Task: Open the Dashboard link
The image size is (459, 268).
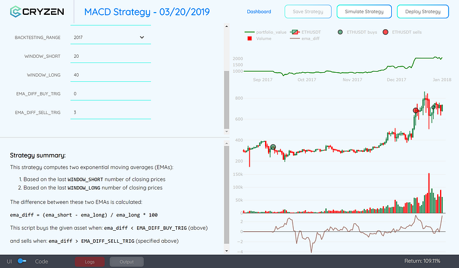Action: tap(259, 11)
